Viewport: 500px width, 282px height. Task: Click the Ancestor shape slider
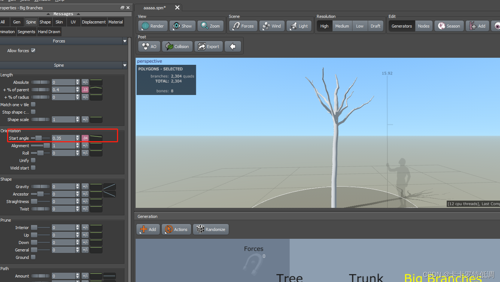40,194
